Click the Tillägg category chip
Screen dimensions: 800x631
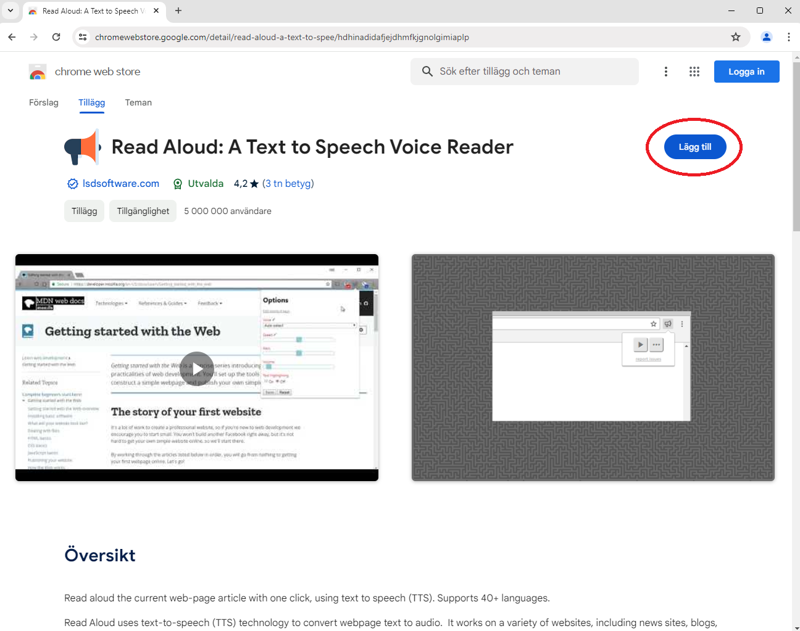click(x=85, y=211)
